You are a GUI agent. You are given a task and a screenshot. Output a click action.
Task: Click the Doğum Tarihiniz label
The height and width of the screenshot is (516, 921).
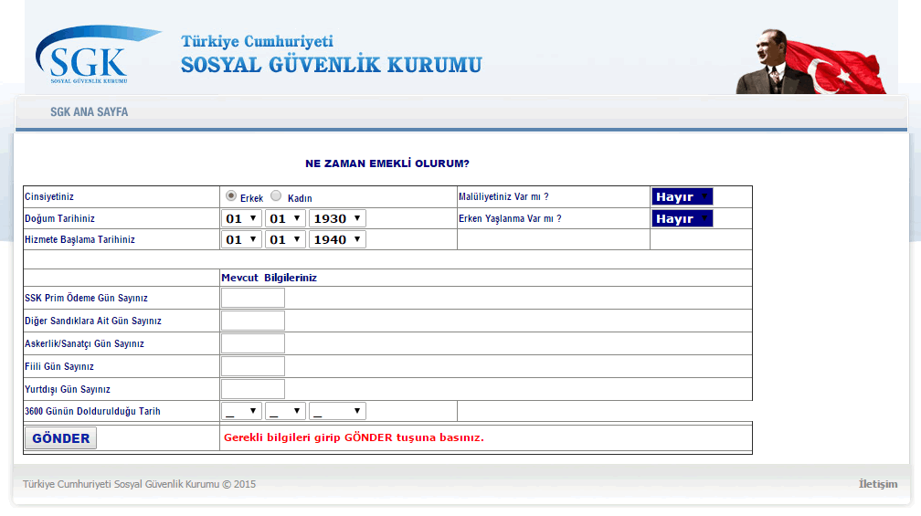(59, 218)
